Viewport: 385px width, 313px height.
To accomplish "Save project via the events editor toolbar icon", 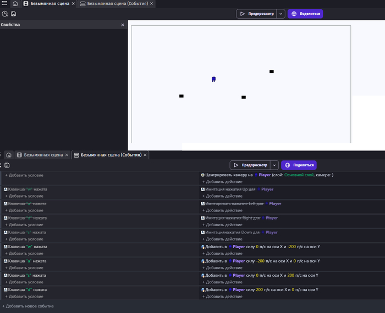I will [7, 165].
